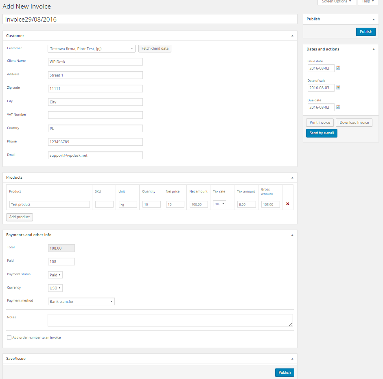This screenshot has width=383, height=379.
Task: Click the Add product button
Action: (x=20, y=217)
